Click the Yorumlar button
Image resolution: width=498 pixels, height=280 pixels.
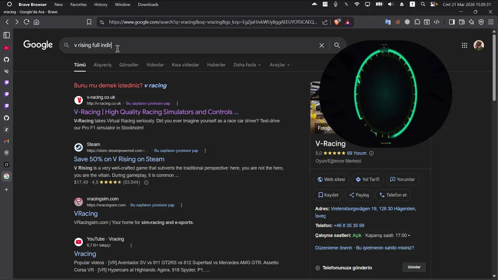(x=402, y=179)
